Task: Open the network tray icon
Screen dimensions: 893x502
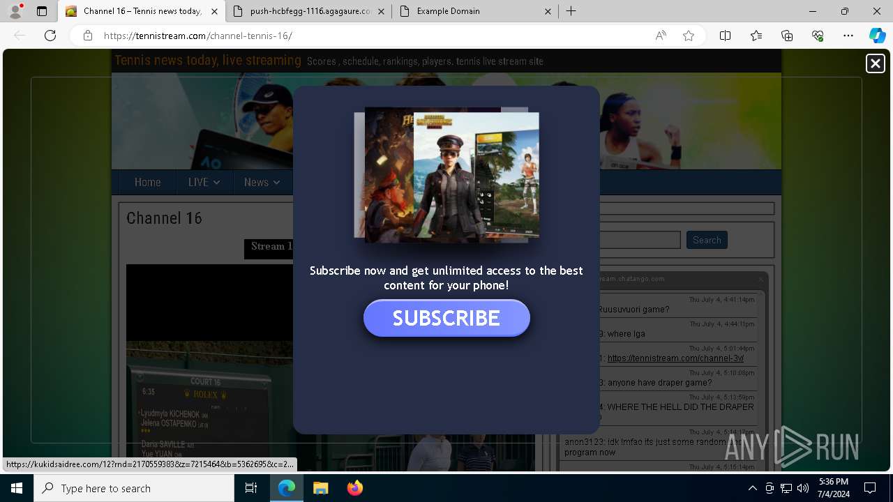Action: click(786, 488)
